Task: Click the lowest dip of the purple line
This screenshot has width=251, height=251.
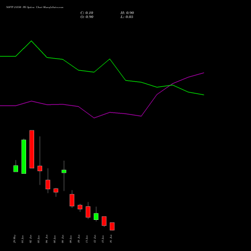Action: click(x=94, y=118)
